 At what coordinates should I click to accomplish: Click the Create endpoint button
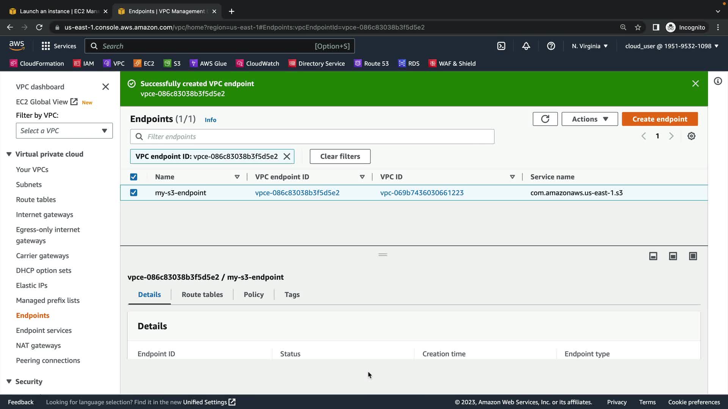pos(659,119)
